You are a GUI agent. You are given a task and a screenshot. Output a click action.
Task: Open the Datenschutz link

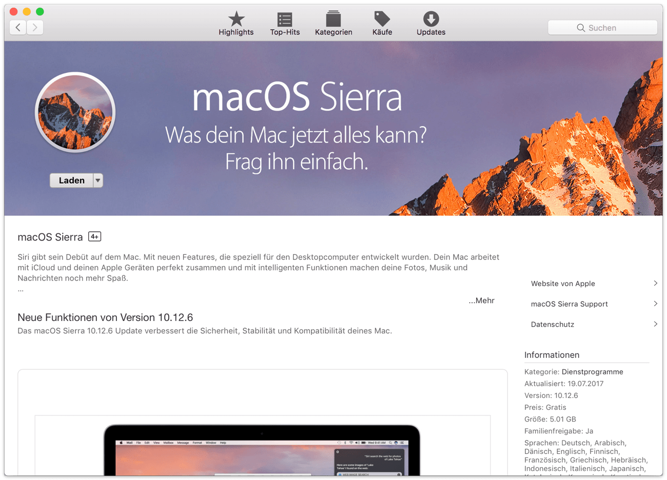[552, 325]
